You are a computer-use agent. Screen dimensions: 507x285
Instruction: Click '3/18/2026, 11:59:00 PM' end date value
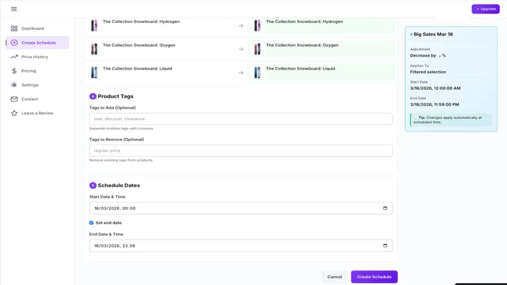(x=435, y=104)
